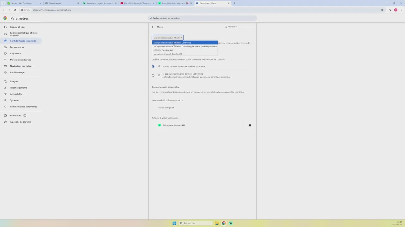
Task: Click the Extensions puzzle icon
Action: pyautogui.click(x=5, y=115)
